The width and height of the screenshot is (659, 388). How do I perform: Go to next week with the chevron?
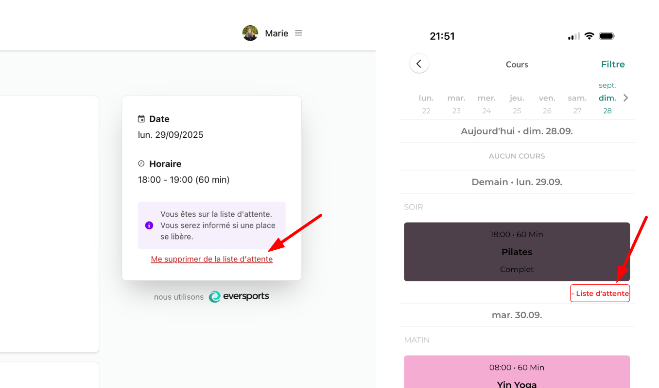[626, 98]
